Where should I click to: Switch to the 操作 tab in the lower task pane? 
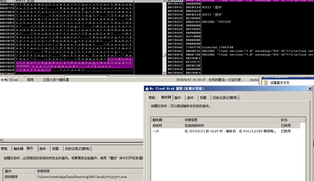(x=30, y=148)
